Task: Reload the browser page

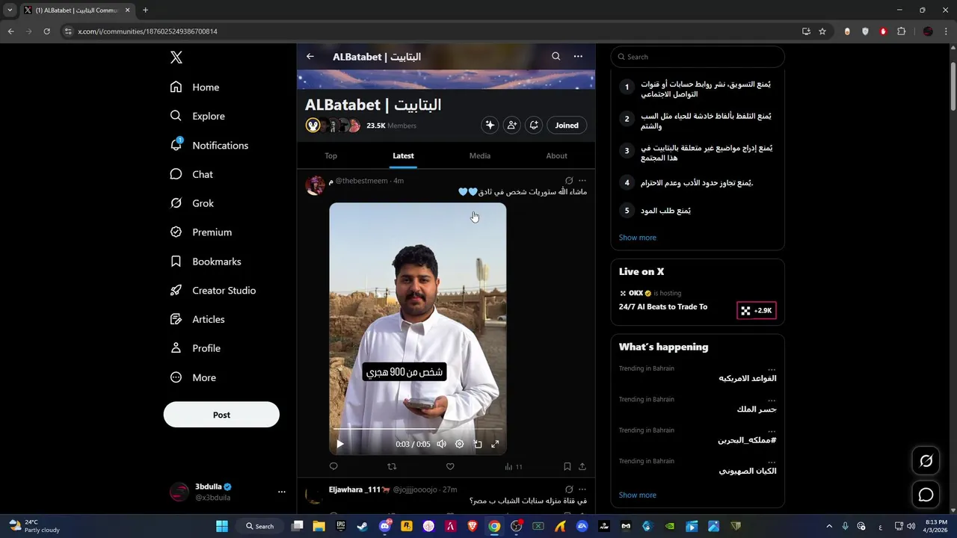Action: pyautogui.click(x=46, y=31)
